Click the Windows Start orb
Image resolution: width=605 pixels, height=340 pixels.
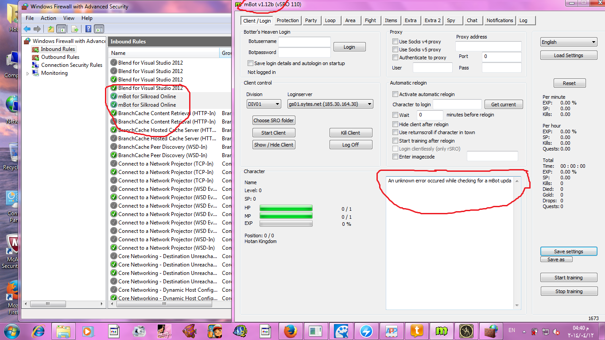[12, 331]
